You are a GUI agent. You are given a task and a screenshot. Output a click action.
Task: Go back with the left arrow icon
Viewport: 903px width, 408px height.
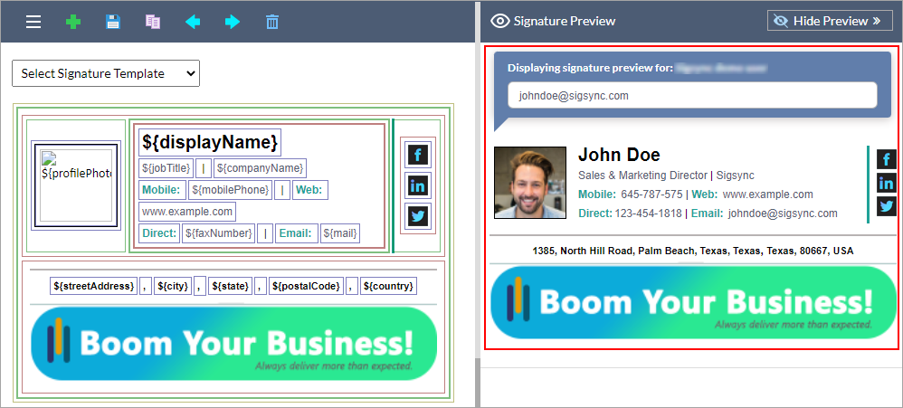click(193, 22)
